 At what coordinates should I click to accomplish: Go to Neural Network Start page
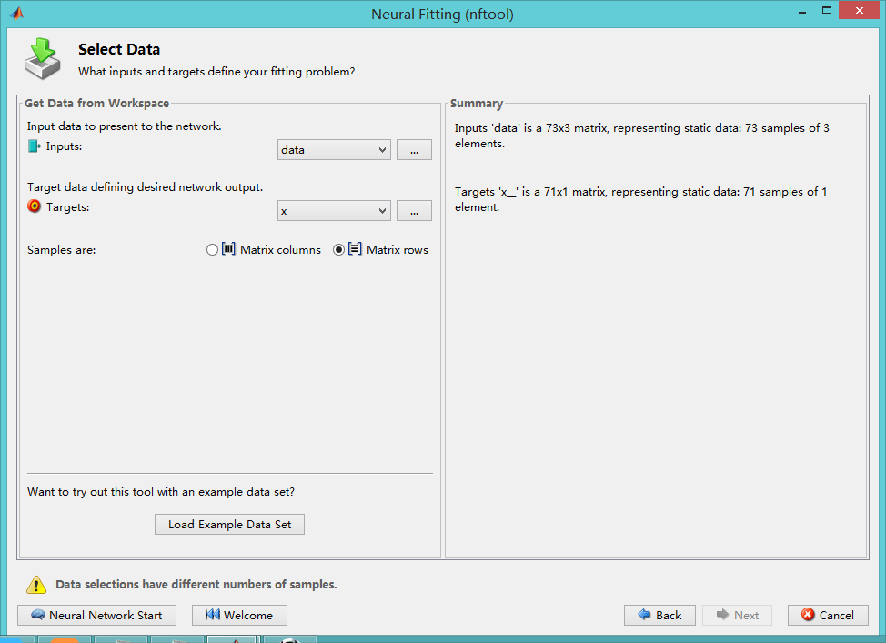pyautogui.click(x=96, y=615)
